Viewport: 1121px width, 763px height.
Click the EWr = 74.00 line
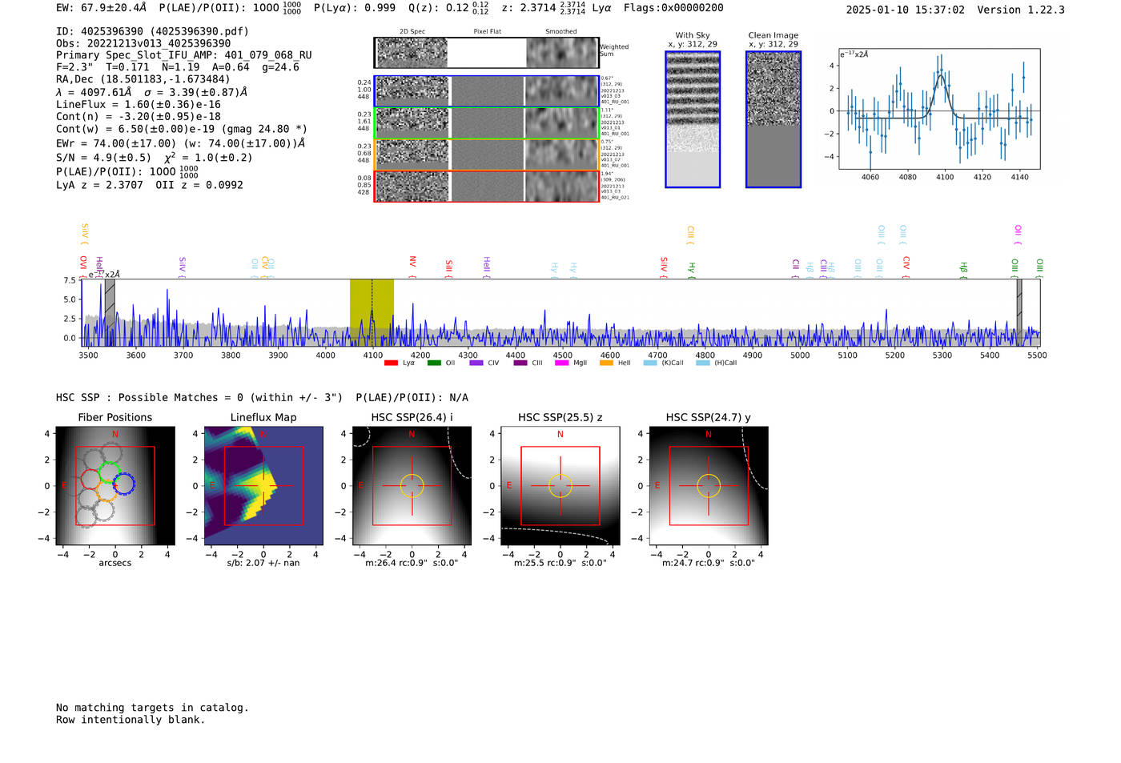coord(180,143)
